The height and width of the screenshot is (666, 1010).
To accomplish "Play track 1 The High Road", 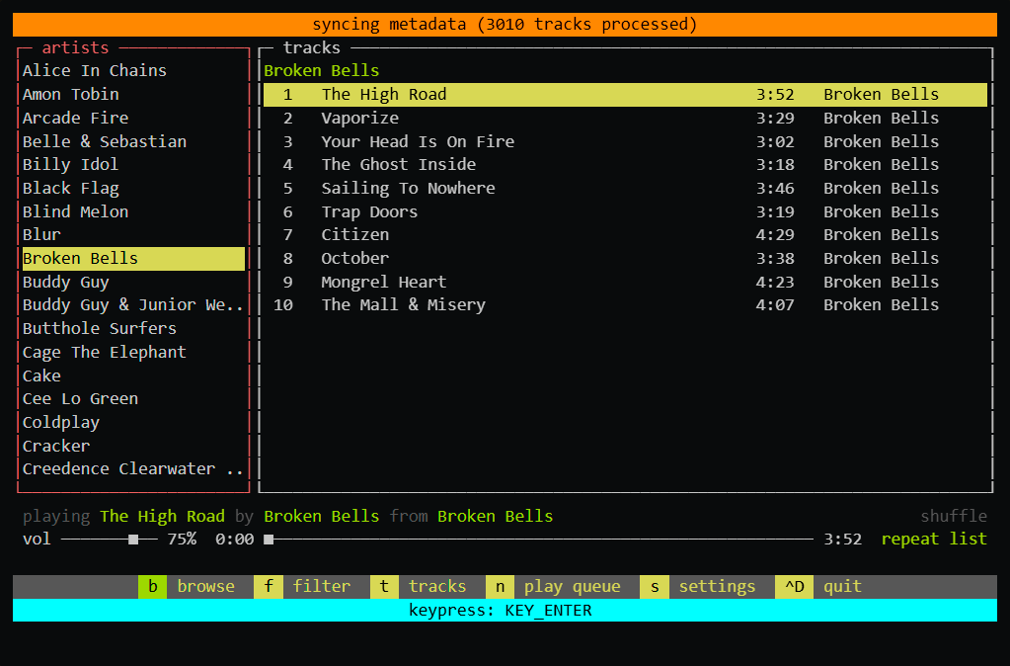I will coord(625,94).
